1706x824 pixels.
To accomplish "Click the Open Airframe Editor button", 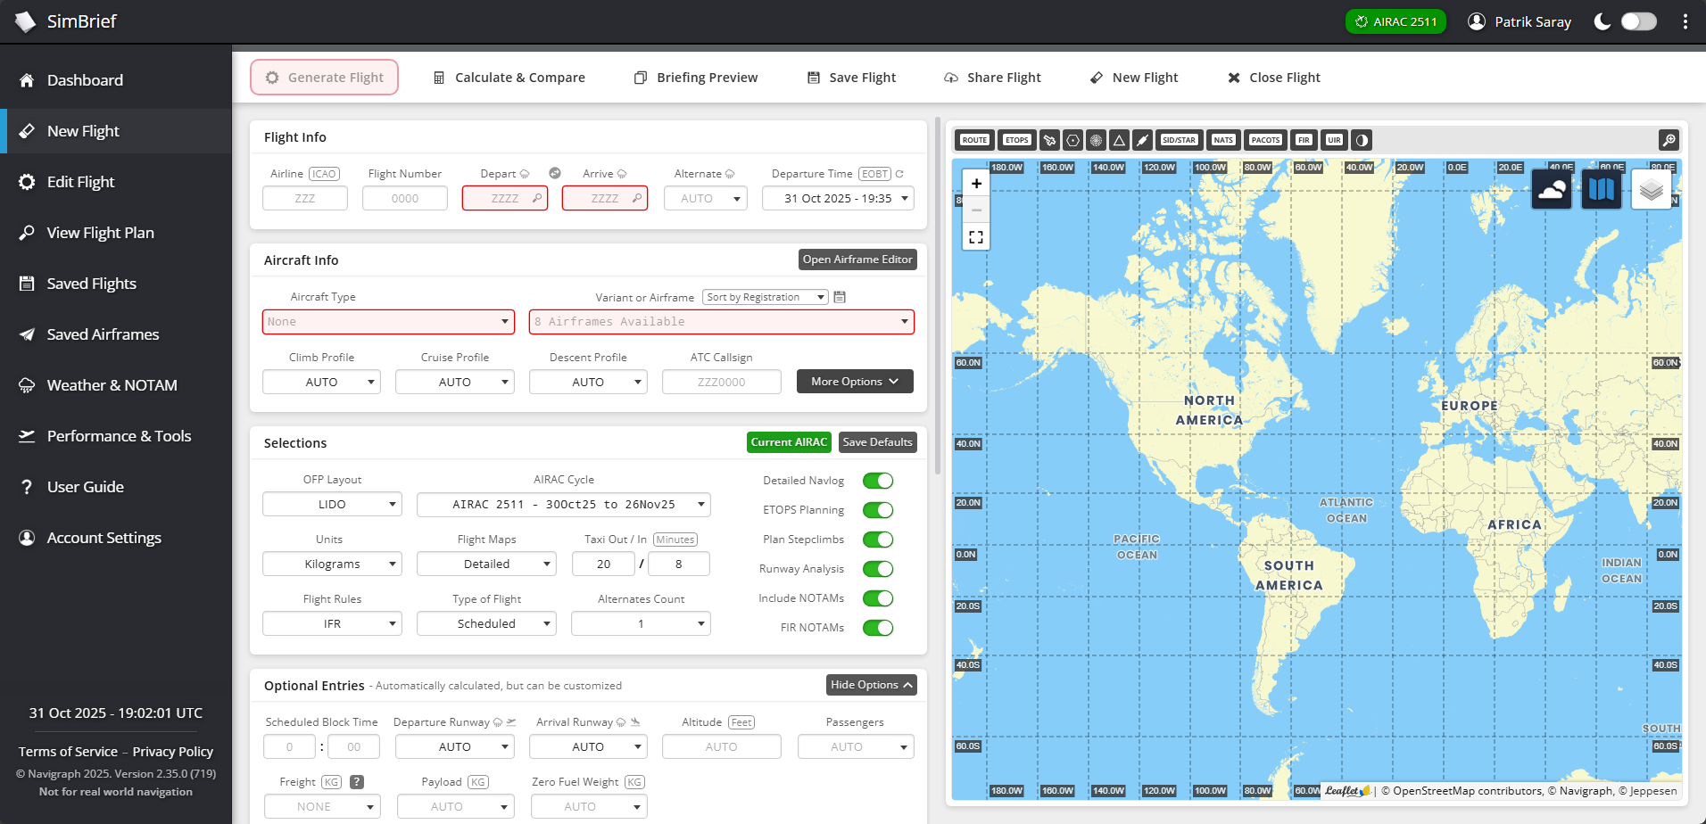I will click(857, 260).
